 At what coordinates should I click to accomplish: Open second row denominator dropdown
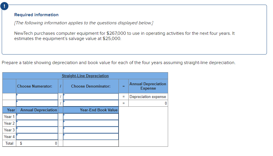click(91, 103)
